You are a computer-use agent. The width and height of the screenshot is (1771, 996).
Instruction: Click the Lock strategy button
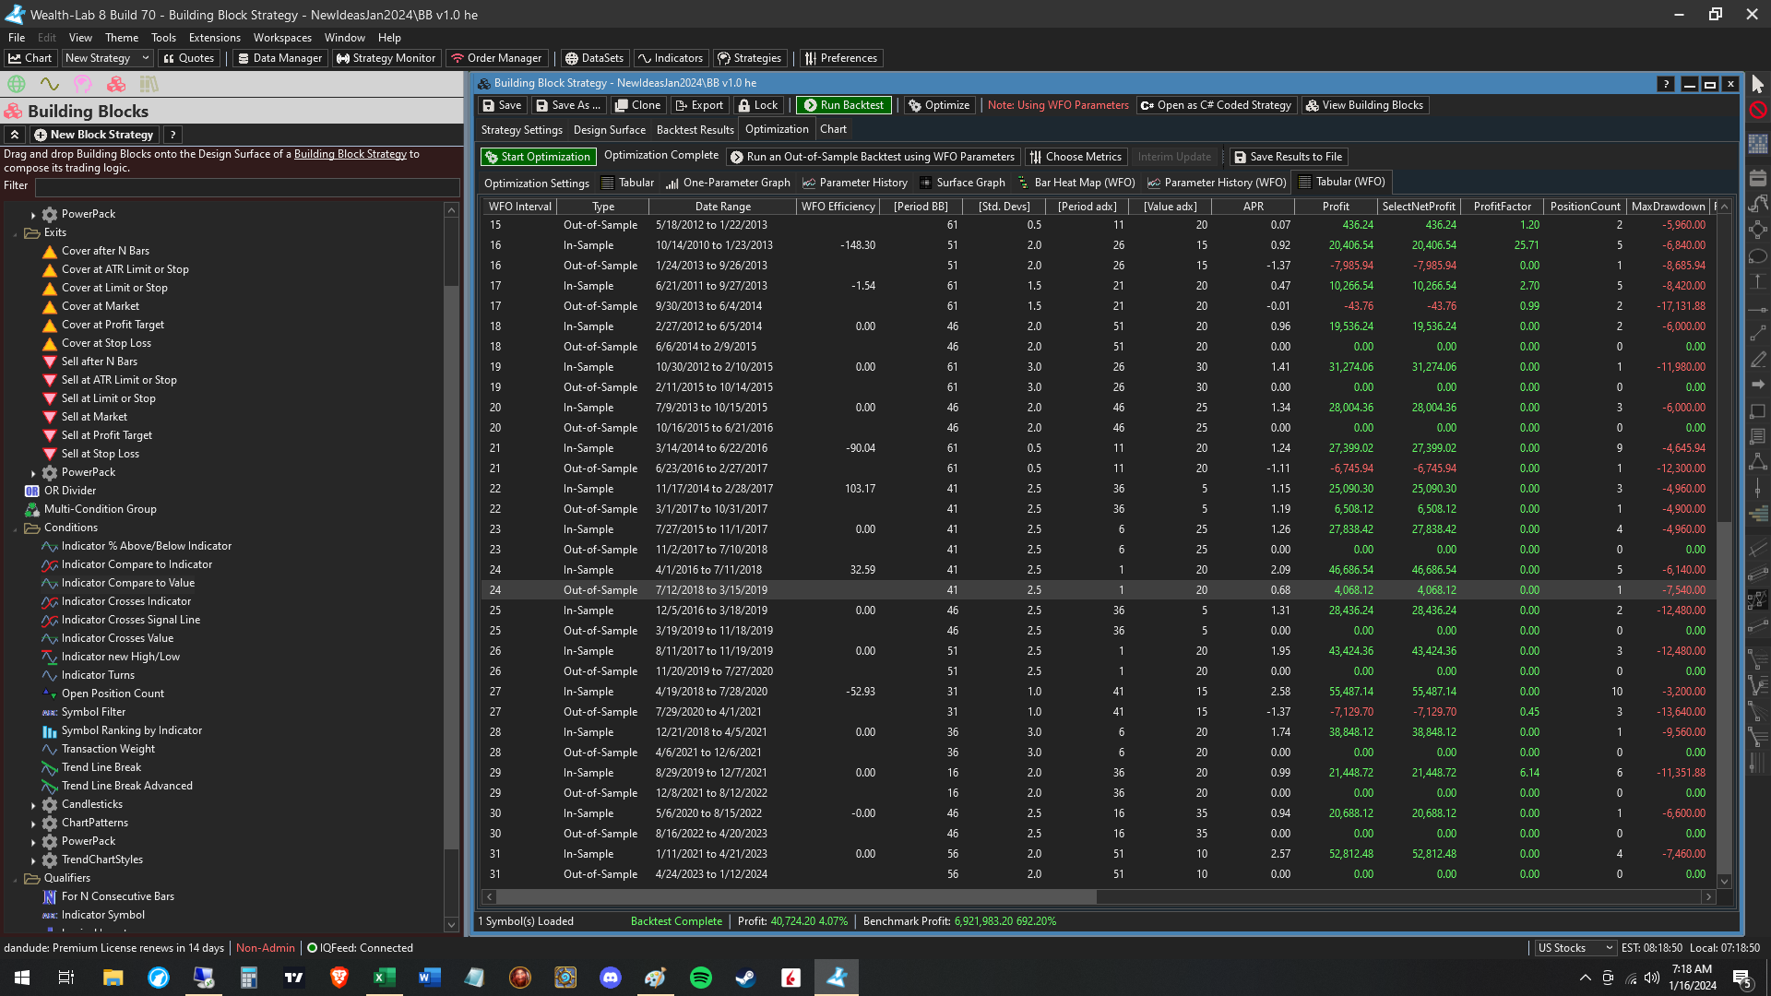coord(758,105)
